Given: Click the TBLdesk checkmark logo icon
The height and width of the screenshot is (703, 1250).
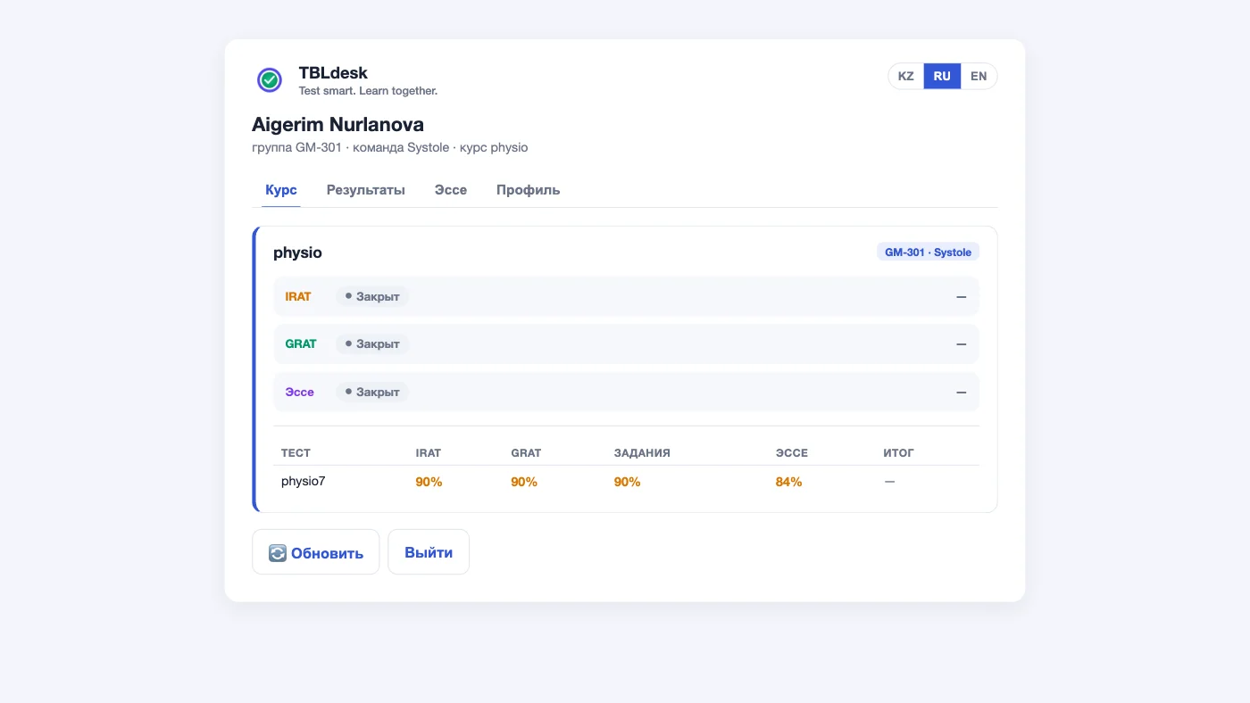Looking at the screenshot, I should (270, 80).
